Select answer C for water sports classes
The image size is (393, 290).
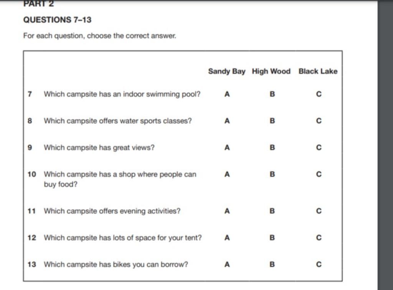(x=319, y=121)
